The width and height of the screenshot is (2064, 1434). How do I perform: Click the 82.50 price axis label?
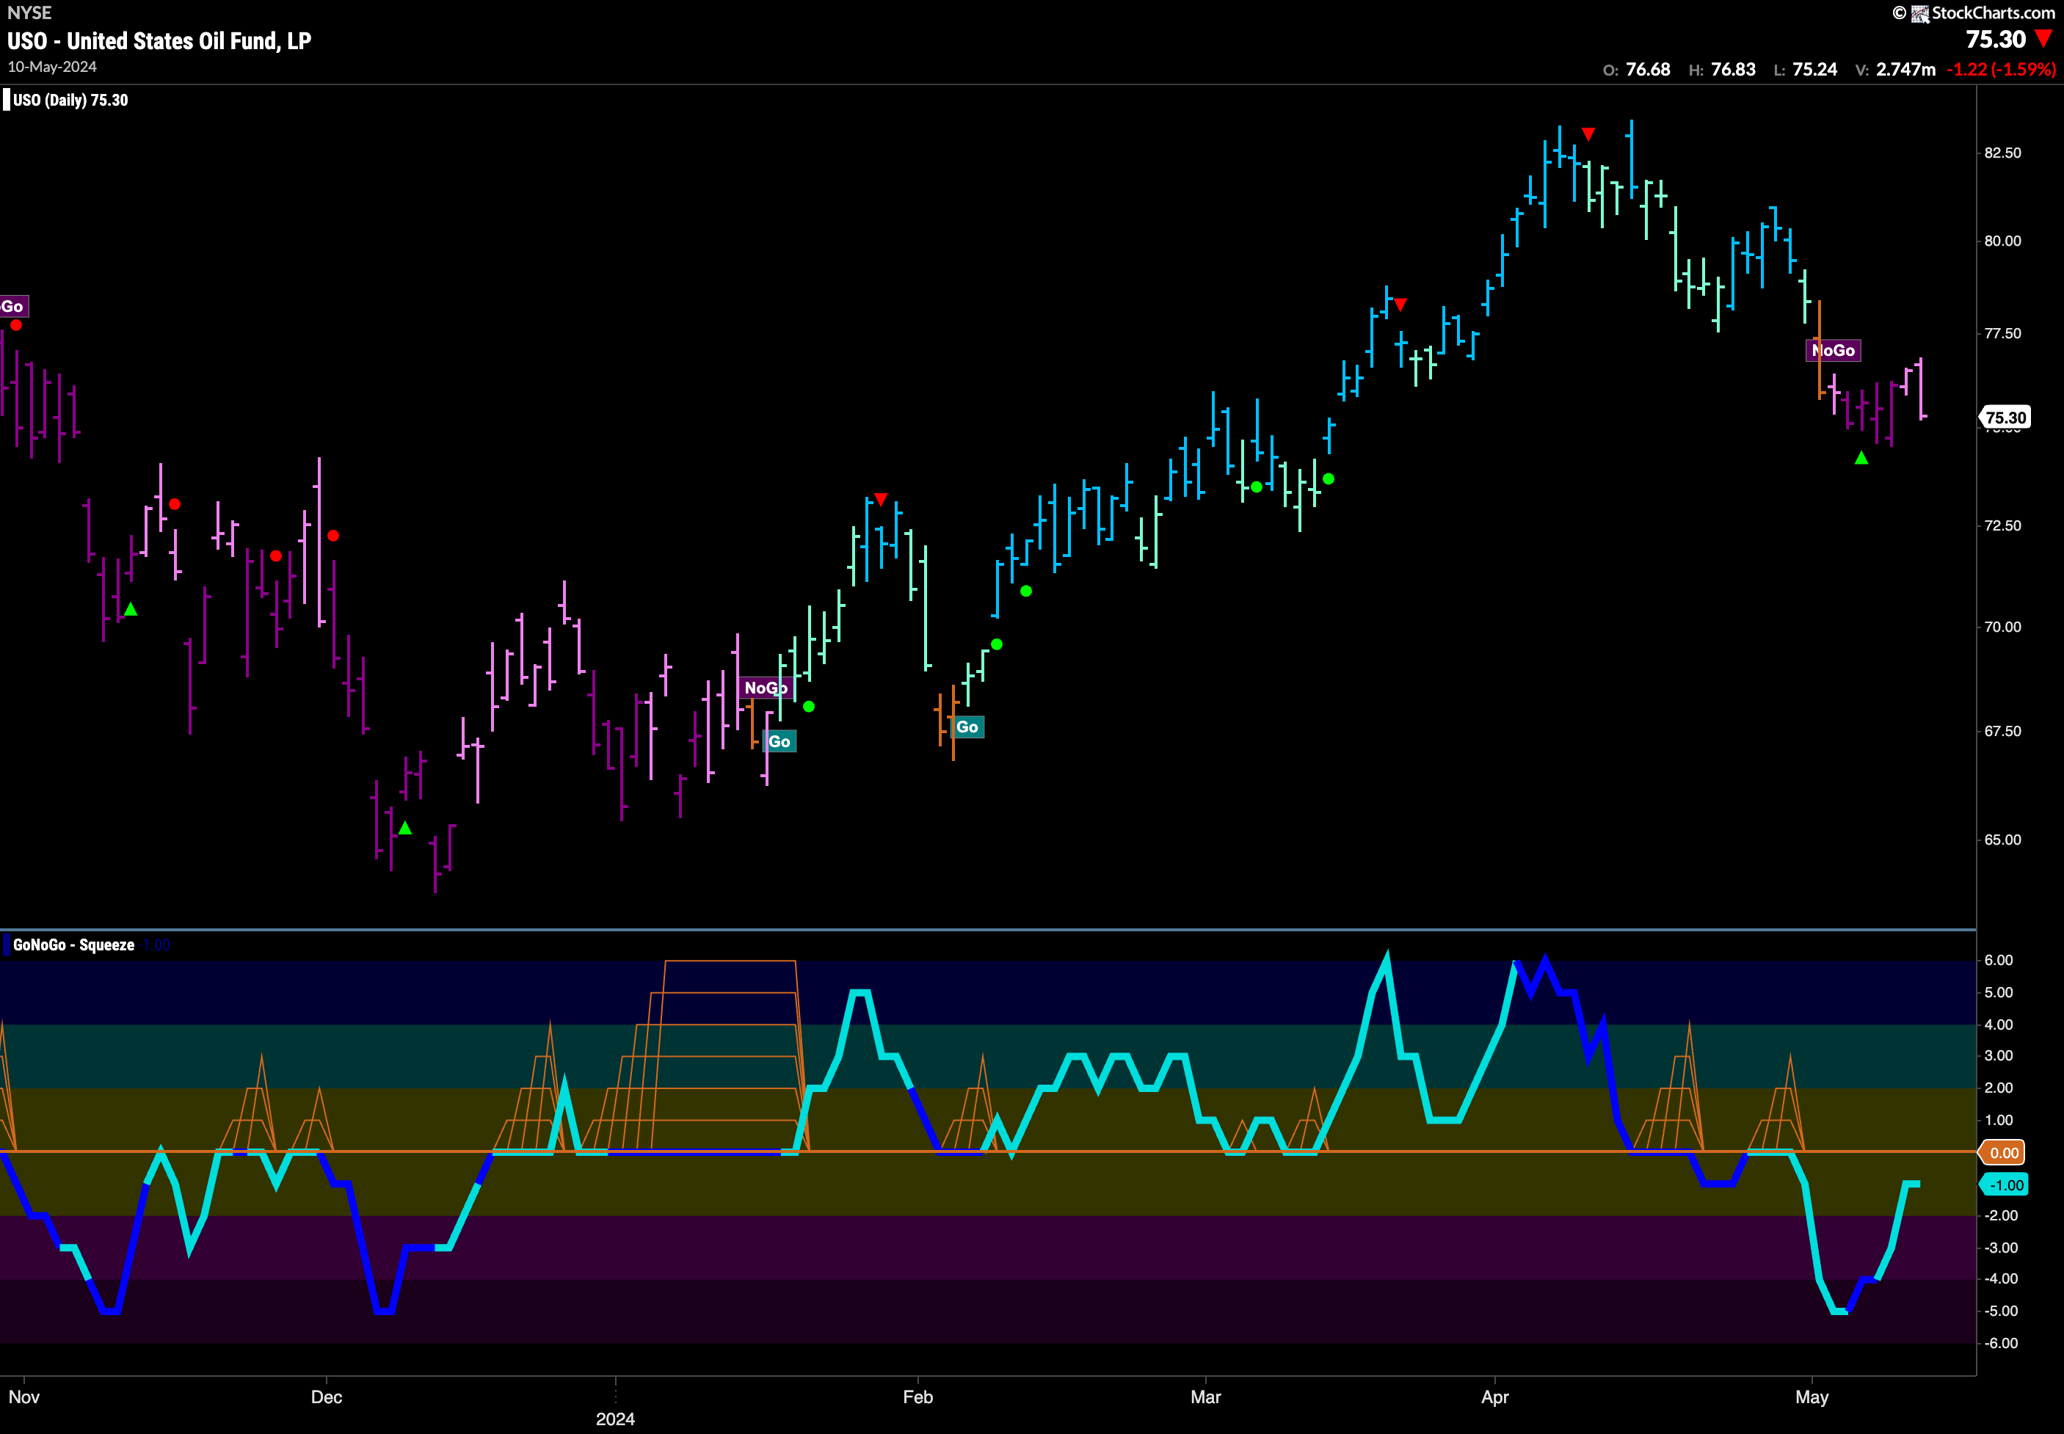coord(2003,153)
